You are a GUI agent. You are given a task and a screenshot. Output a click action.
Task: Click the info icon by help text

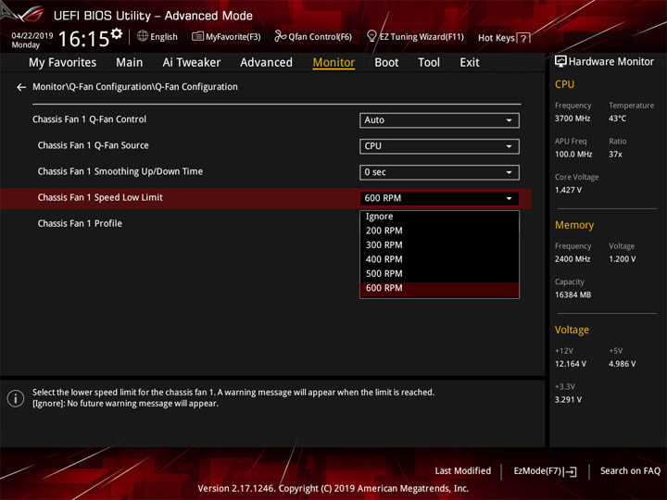pos(16,398)
